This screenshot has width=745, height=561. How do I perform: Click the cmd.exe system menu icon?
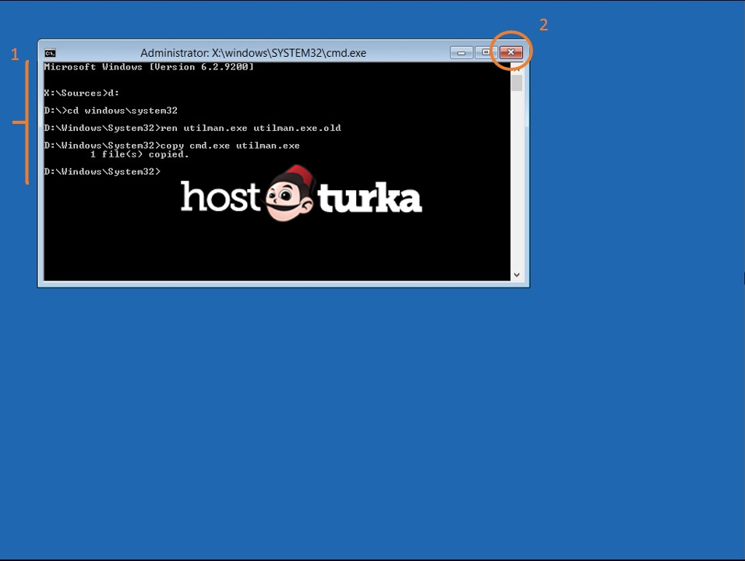[x=50, y=53]
